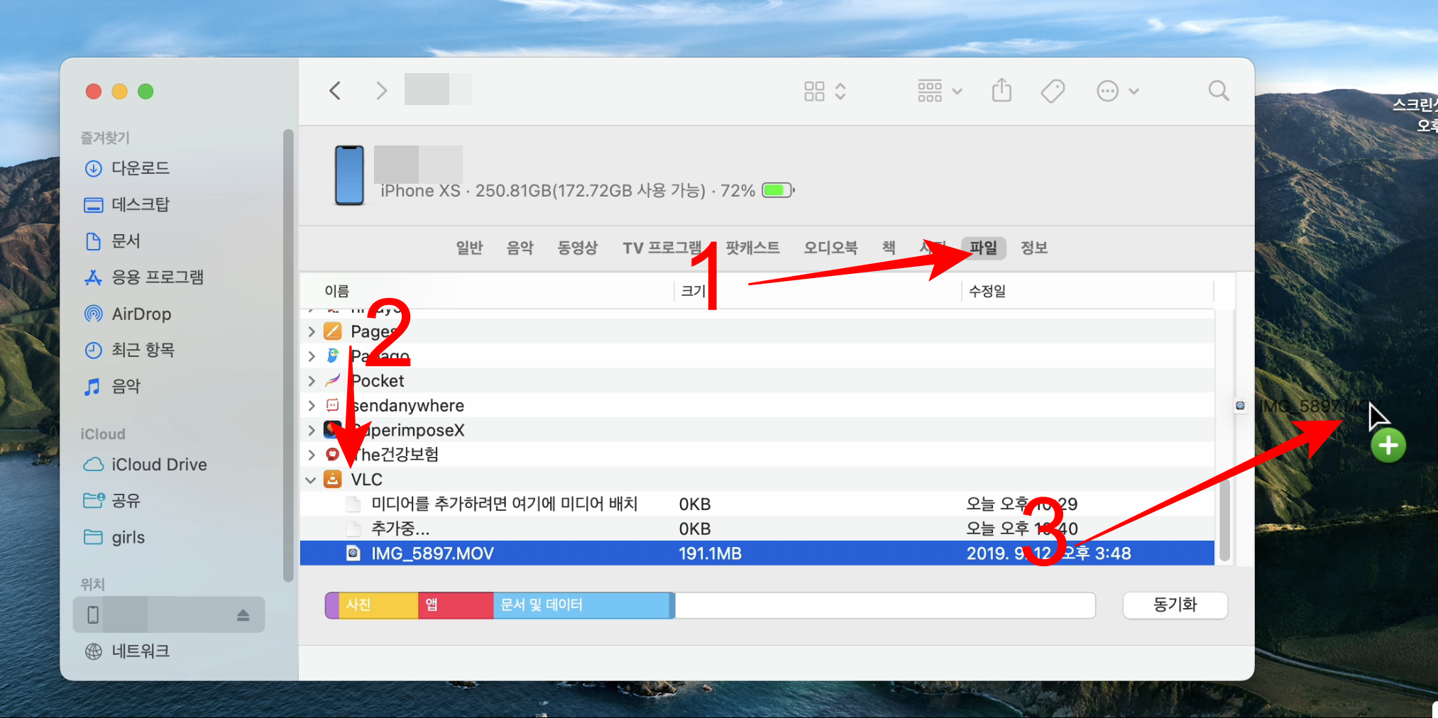This screenshot has height=718, width=1438.
Task: Switch to the 동영상 tab
Action: click(x=578, y=248)
